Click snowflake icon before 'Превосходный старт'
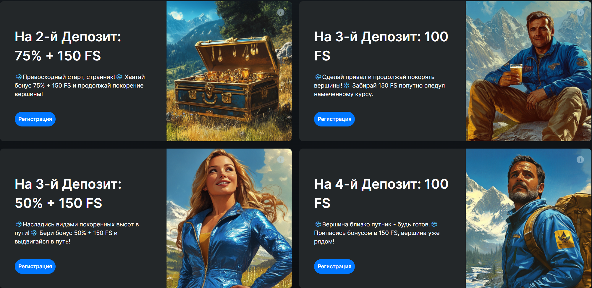This screenshot has width=592, height=288. [x=19, y=77]
